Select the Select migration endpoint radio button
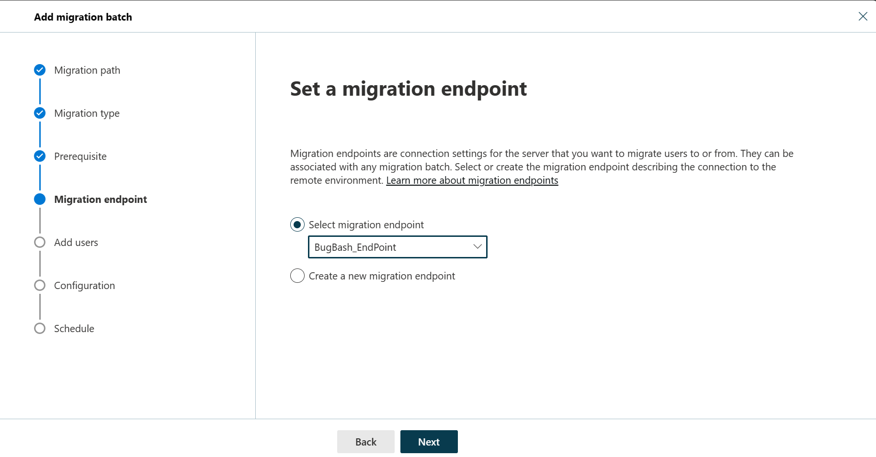876x457 pixels. point(297,224)
